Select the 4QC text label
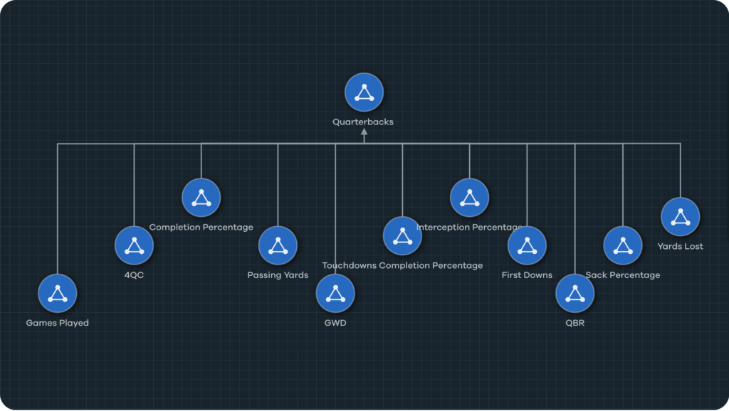Image resolution: width=729 pixels, height=411 pixels. tap(134, 275)
